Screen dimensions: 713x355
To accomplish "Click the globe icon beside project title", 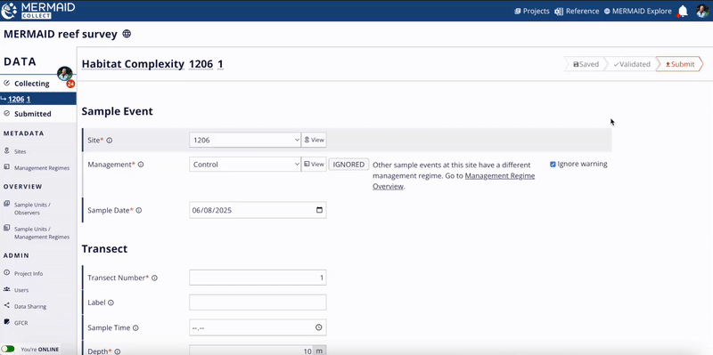I will click(127, 34).
